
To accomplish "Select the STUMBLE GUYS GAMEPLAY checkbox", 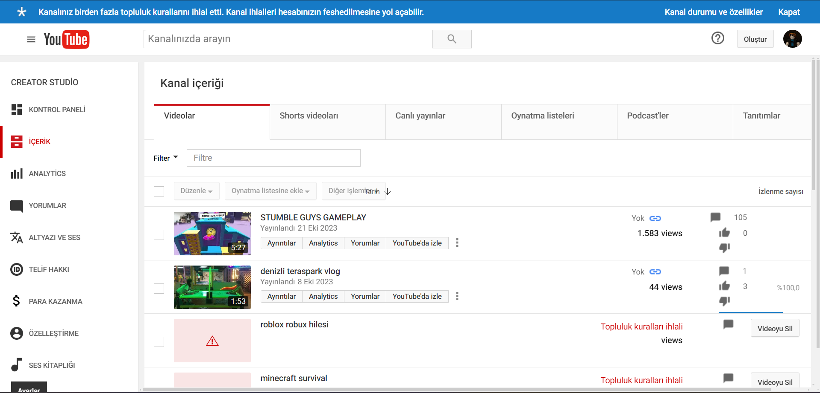I will (x=159, y=235).
